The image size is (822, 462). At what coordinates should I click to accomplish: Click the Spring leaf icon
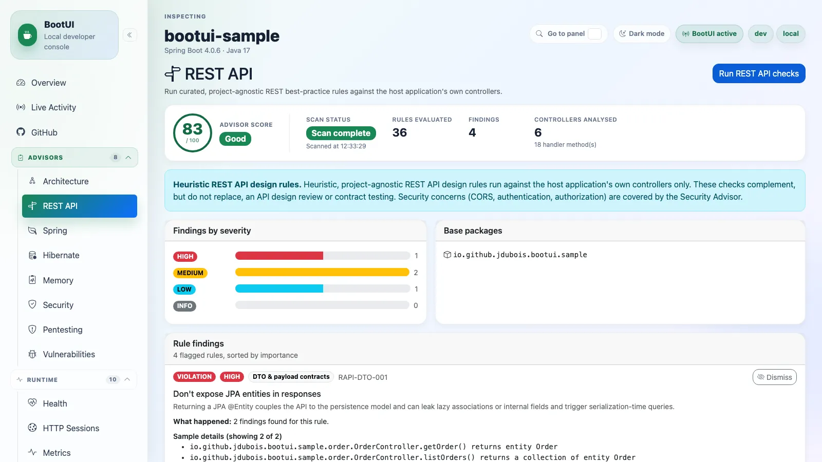coord(32,230)
